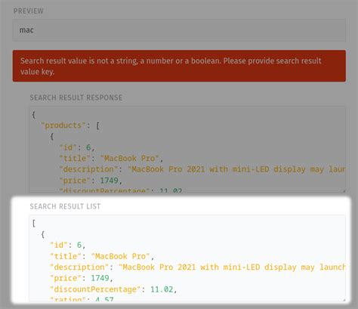358x309 pixels.
Task: Click the 11.02 discountPercentage value in the list
Action: [x=162, y=289]
